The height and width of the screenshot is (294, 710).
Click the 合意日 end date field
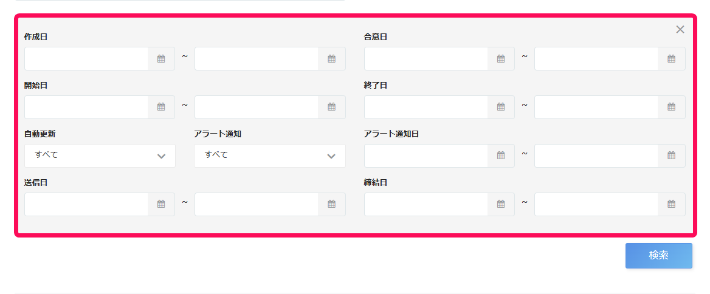click(596, 59)
